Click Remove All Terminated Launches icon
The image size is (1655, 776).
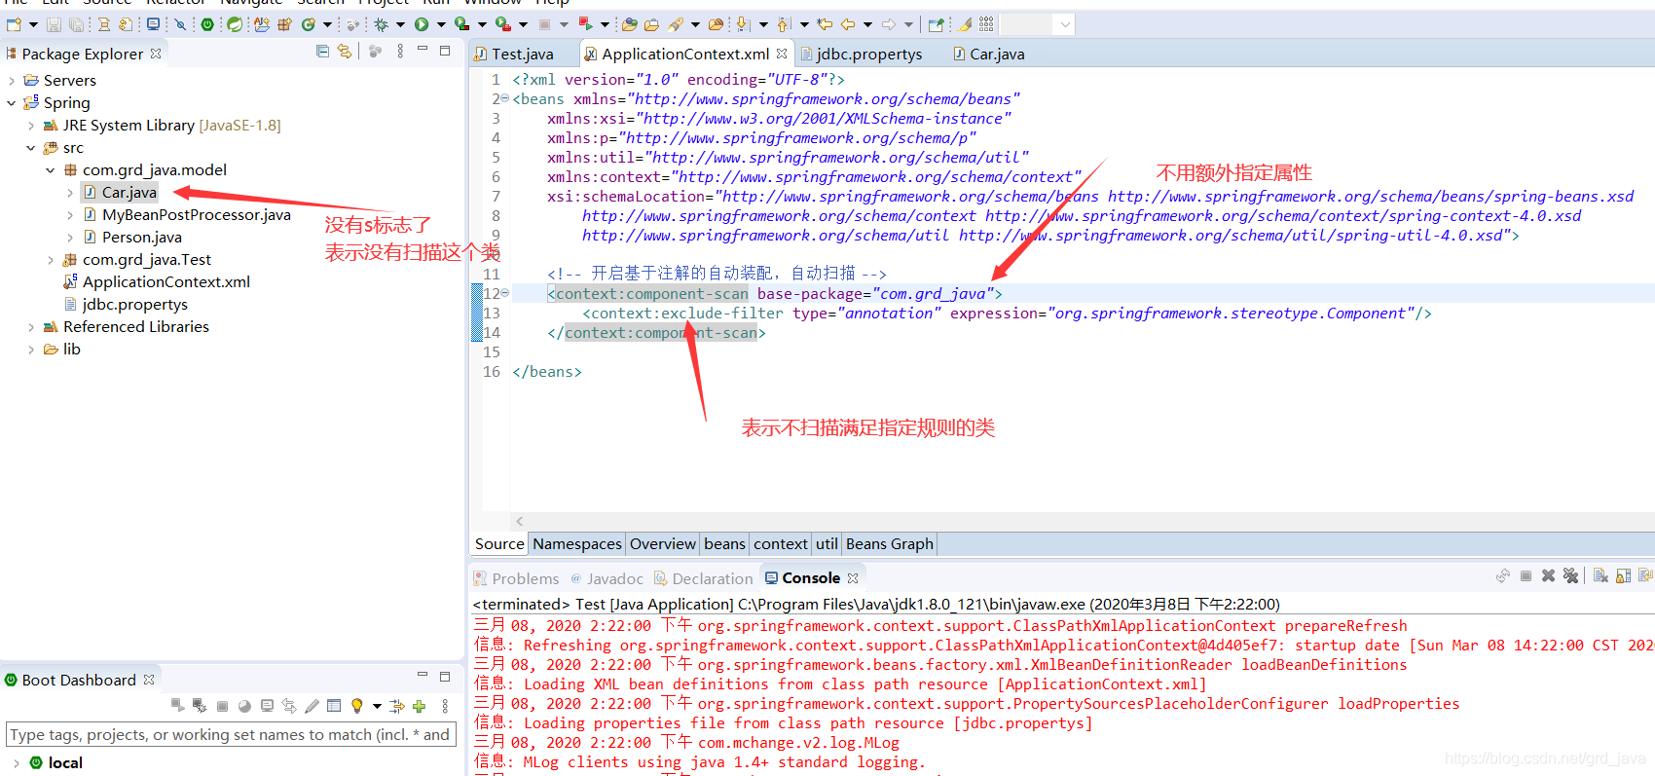click(1570, 576)
